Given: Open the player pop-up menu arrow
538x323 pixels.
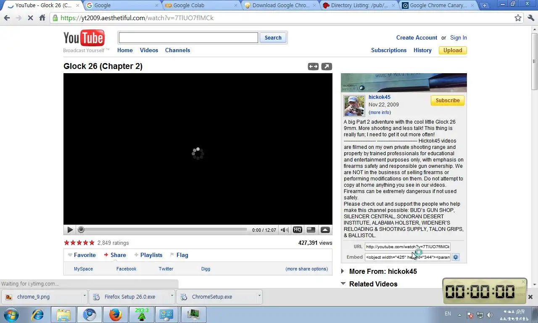Looking at the screenshot, I should tap(325, 230).
